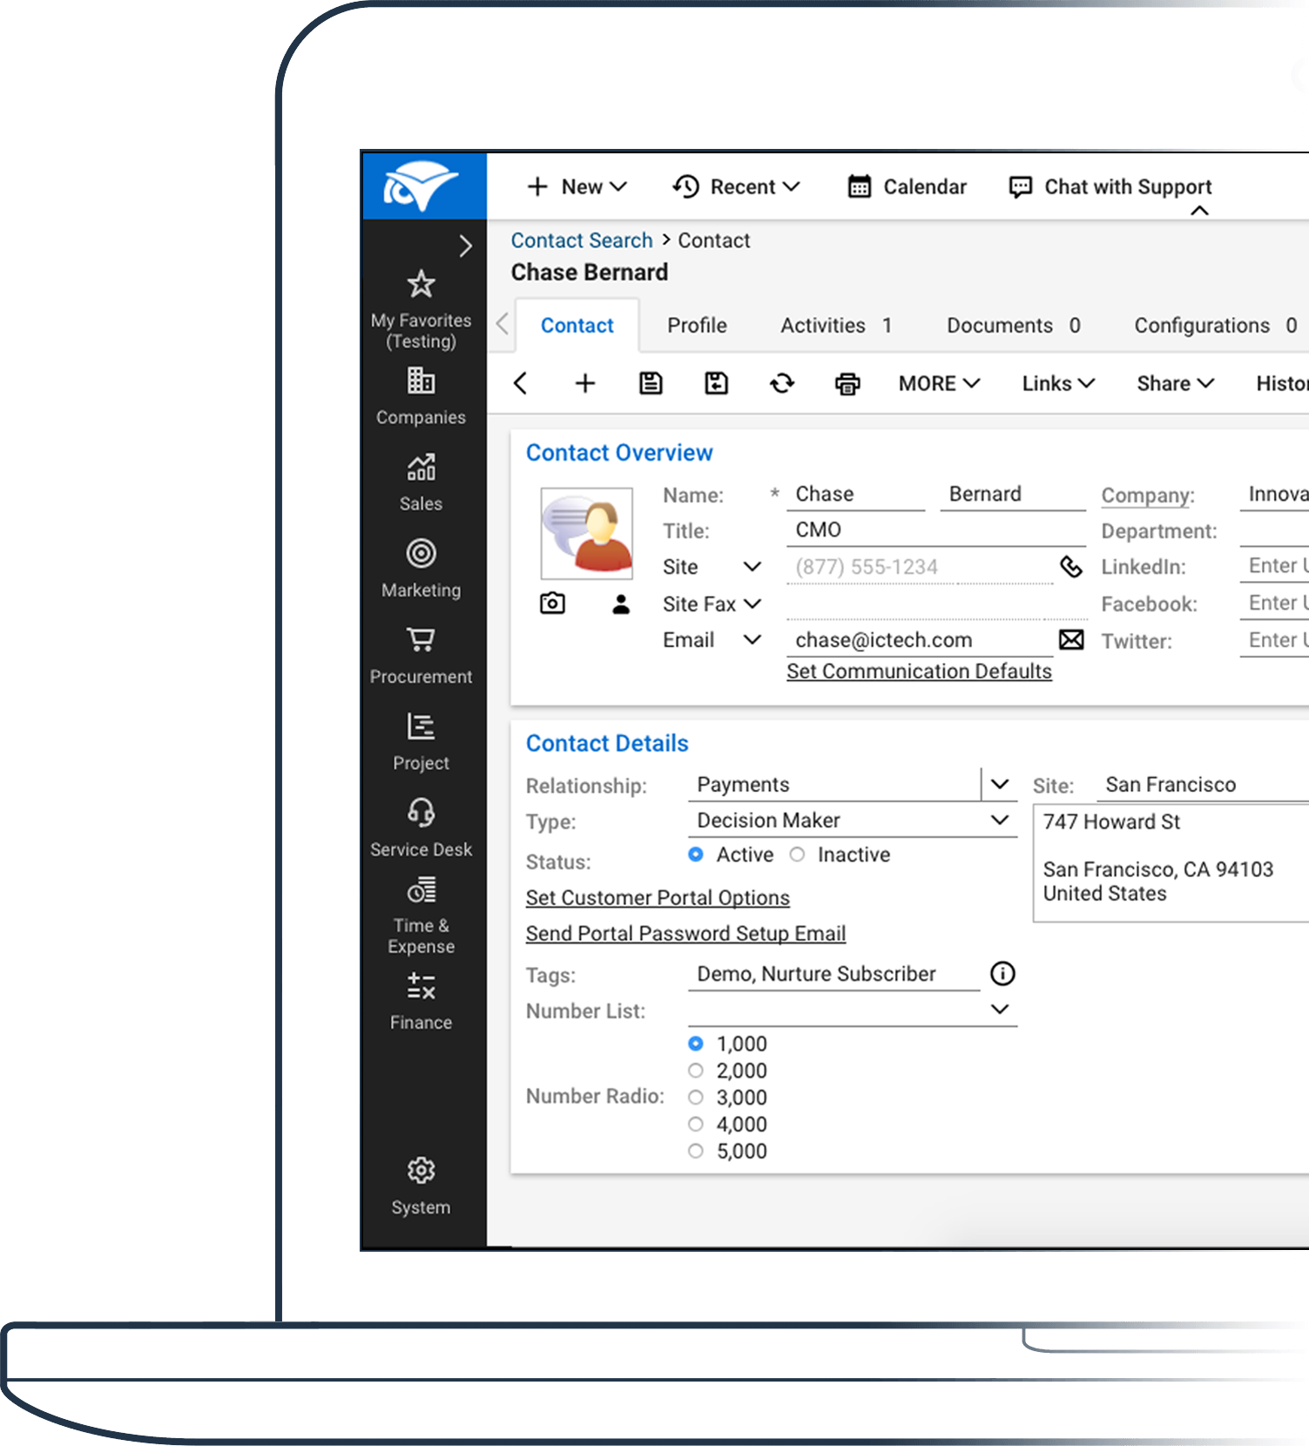Select the Active status radio button
The height and width of the screenshot is (1446, 1309).
pos(695,855)
